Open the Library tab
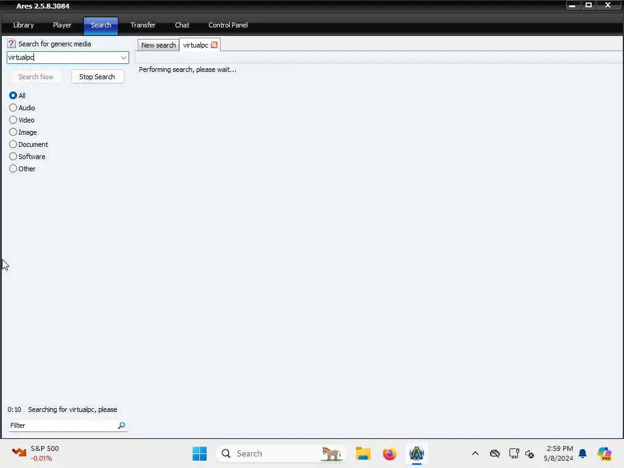This screenshot has width=624, height=468. [x=24, y=25]
